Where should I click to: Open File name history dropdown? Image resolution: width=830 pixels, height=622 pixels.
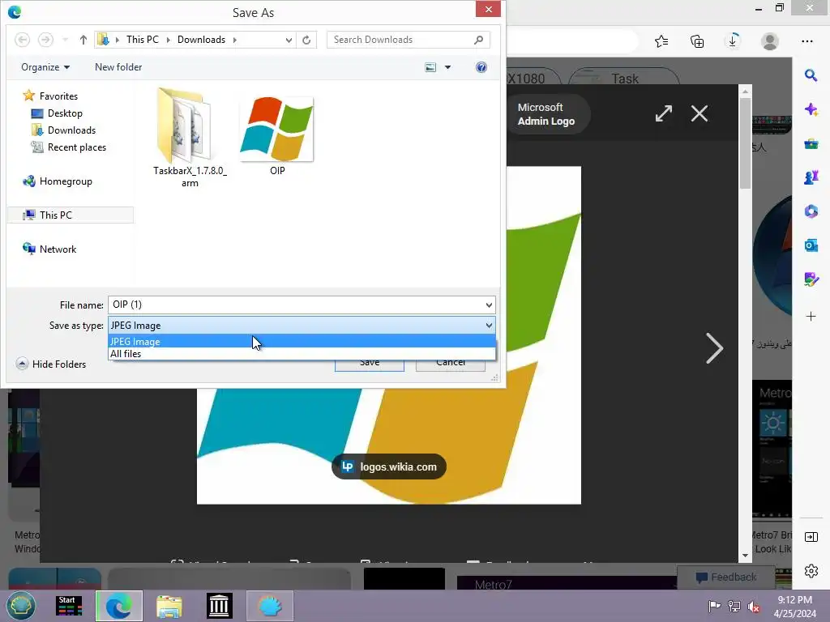(x=489, y=305)
